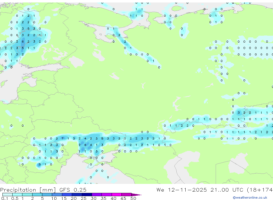This screenshot has width=273, height=200.
Task: Click the legend label "45"
Action: click(x=123, y=198)
